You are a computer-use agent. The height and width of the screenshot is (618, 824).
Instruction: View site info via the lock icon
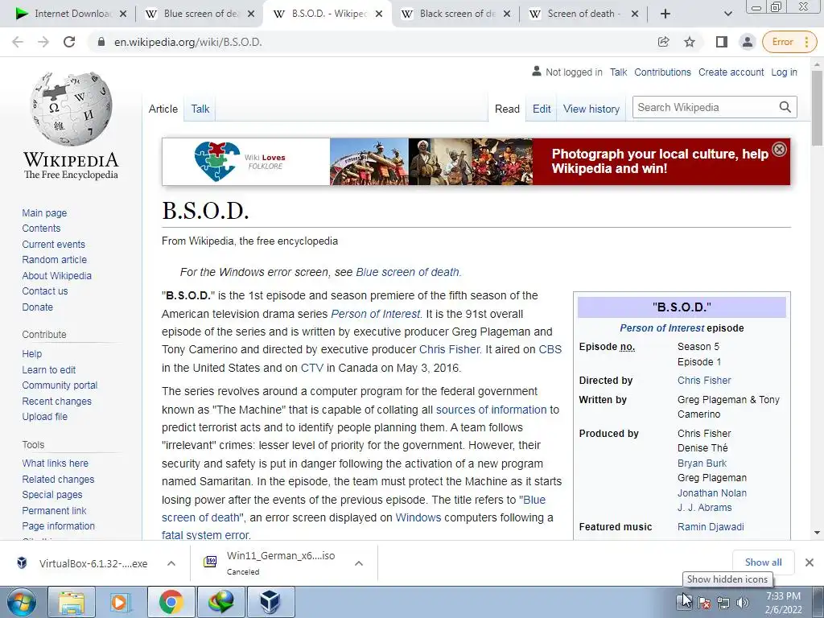(101, 42)
